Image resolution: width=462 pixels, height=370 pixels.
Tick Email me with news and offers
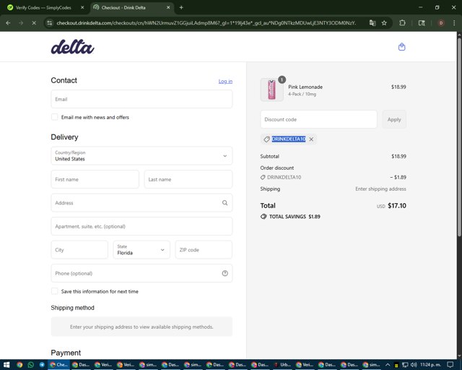55,117
